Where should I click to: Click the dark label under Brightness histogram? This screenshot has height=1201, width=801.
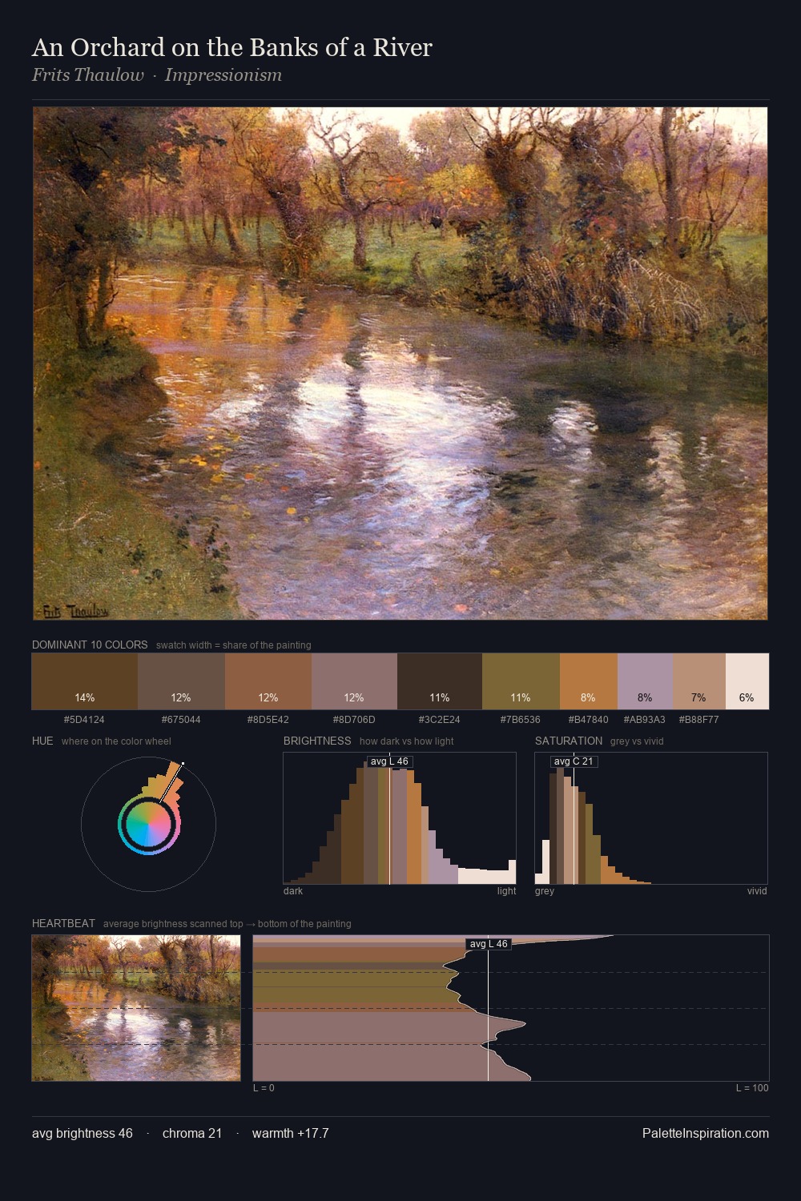click(x=293, y=891)
